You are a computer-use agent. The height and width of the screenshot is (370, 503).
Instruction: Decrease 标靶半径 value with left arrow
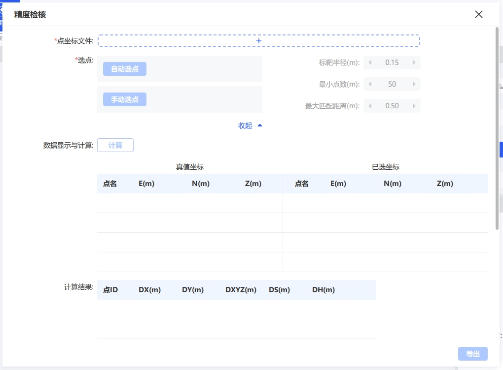(x=370, y=62)
